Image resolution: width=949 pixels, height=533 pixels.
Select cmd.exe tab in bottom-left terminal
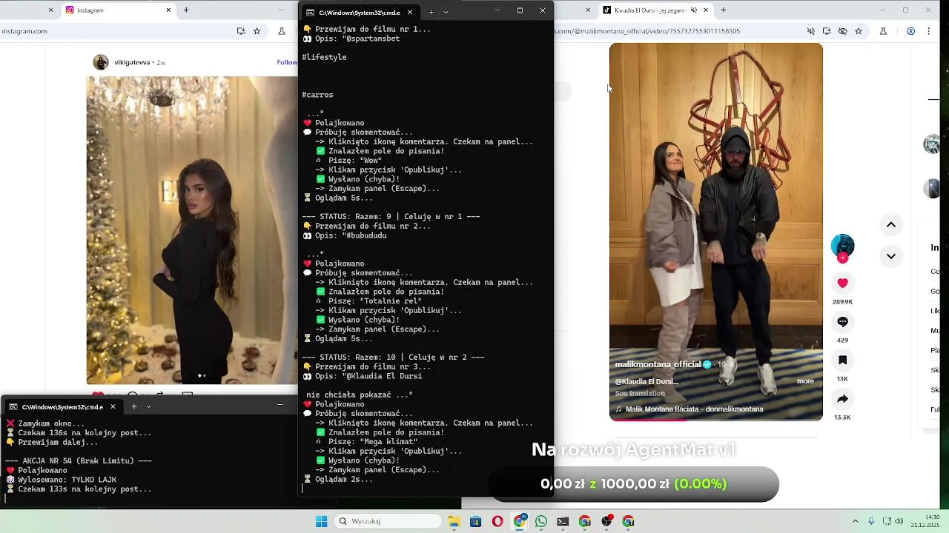click(62, 406)
